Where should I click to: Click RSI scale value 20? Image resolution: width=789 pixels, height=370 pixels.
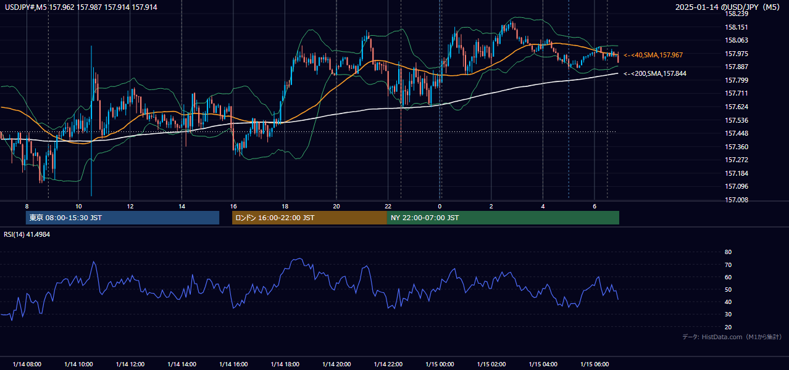coord(728,327)
